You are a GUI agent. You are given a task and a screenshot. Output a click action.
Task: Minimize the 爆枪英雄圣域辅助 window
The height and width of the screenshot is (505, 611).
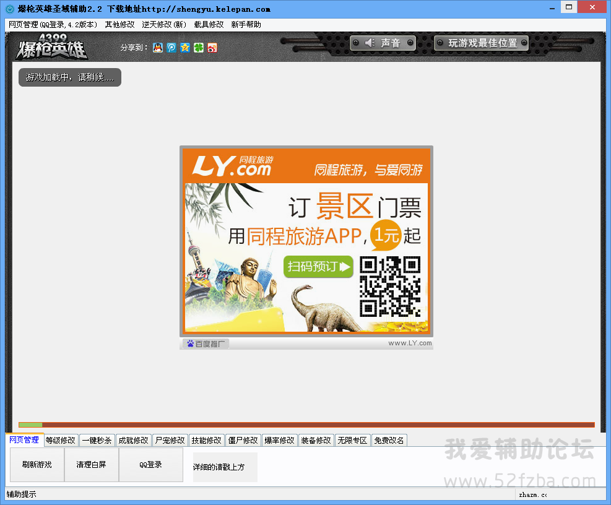[x=552, y=8]
